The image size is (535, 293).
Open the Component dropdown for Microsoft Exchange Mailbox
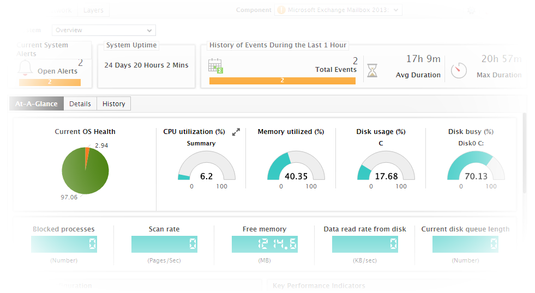(338, 10)
